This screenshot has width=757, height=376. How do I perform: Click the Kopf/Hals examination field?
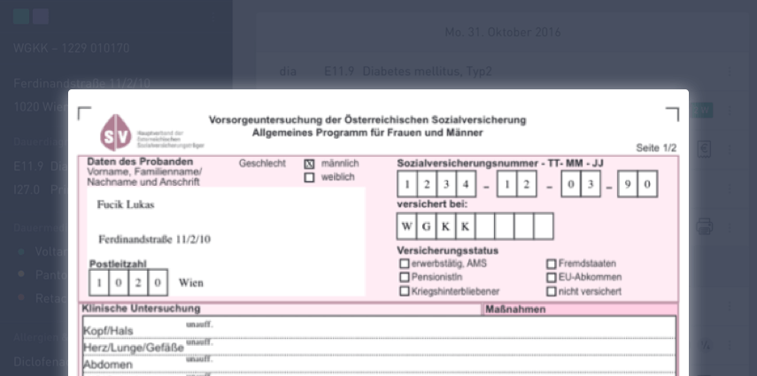[x=379, y=327]
